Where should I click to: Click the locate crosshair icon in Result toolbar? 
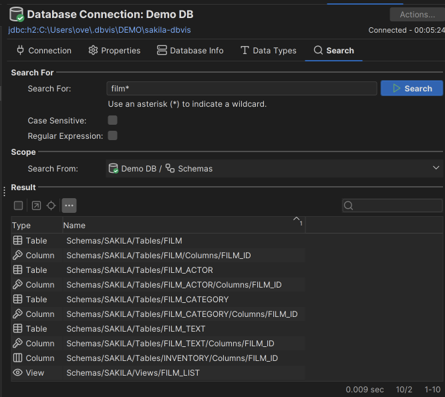[51, 206]
